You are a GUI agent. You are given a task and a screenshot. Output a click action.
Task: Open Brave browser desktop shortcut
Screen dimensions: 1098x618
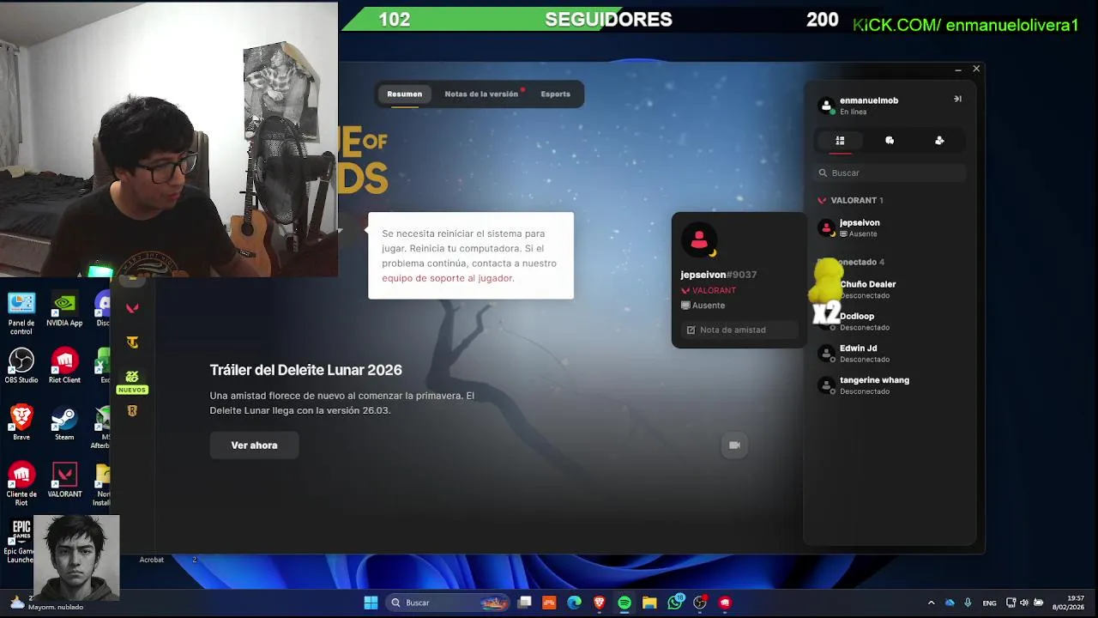point(21,423)
